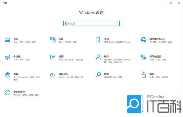Screen dimensions: 183x117
Task: Click the 连接 Android 设备和 iPhone description
Action: pyautogui.click(x=117, y=42)
